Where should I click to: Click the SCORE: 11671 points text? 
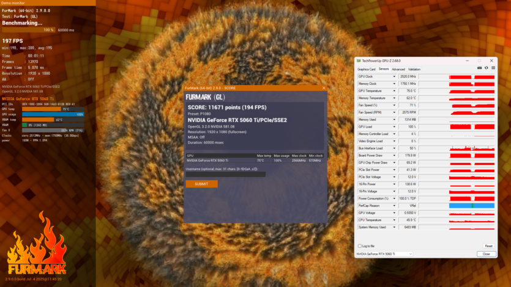pos(227,107)
